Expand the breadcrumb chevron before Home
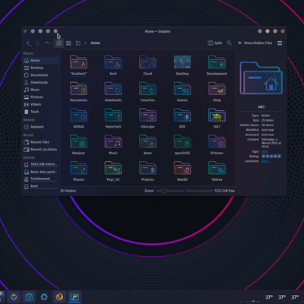304x304 pixels. (85, 43)
